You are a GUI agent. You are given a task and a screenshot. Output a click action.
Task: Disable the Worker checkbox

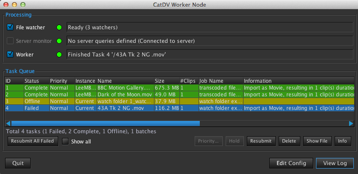click(11, 55)
